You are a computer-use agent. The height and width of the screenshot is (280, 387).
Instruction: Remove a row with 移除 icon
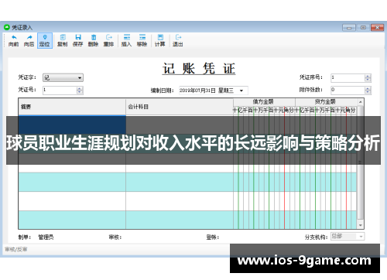[x=142, y=40]
